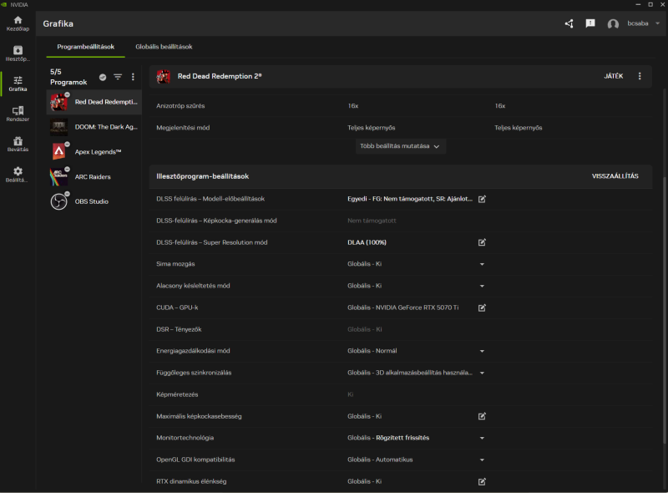The width and height of the screenshot is (668, 493).
Task: Click the VISSZAÁLLÍTÁS reset button
Action: [x=615, y=176]
